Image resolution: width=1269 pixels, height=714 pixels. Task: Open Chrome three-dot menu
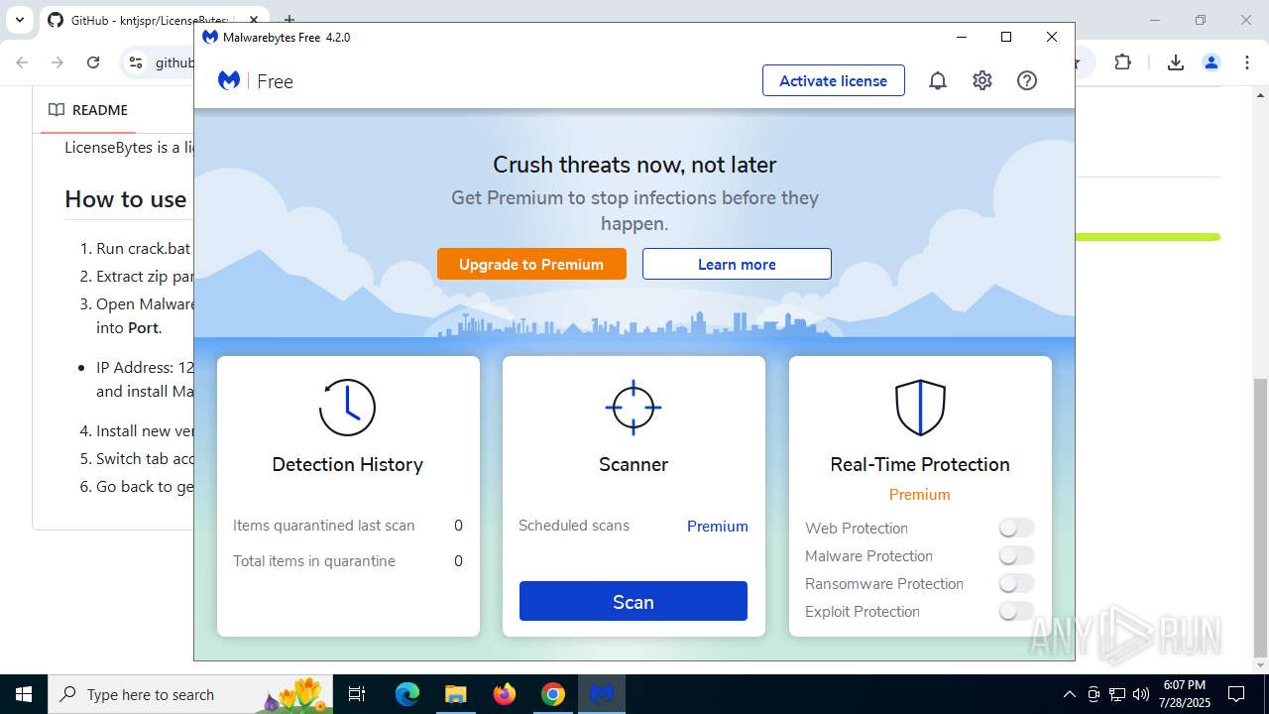click(x=1247, y=62)
